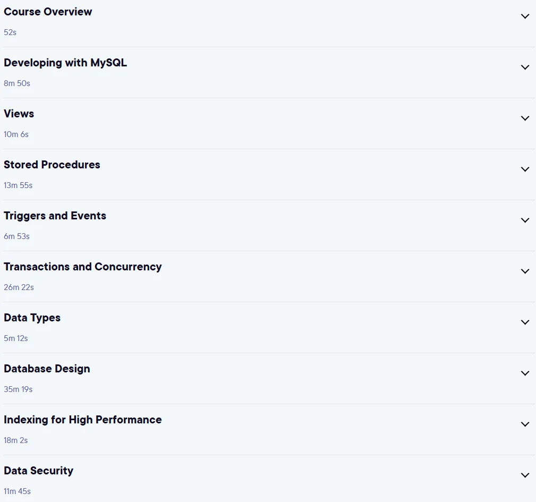
Task: Expand Indexing for High Performance chevron
Action: pyautogui.click(x=525, y=424)
